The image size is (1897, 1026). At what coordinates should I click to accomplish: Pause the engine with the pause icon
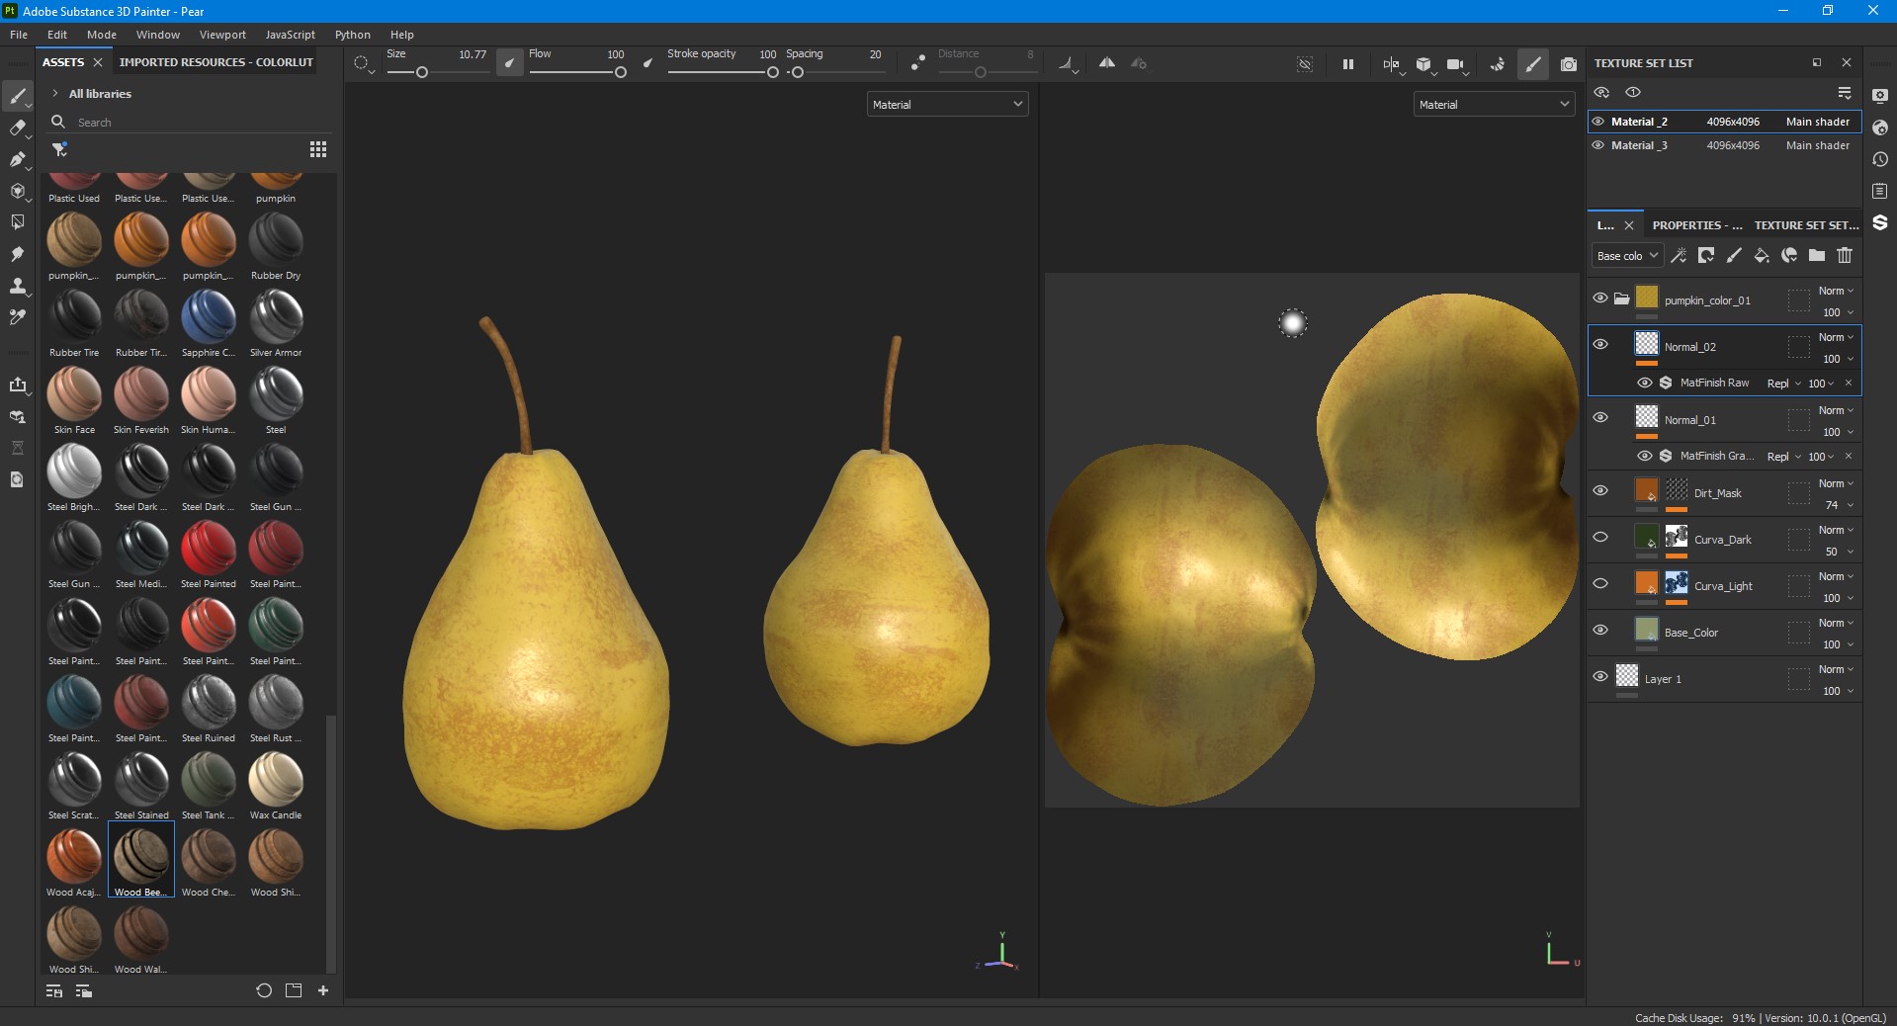(x=1347, y=64)
